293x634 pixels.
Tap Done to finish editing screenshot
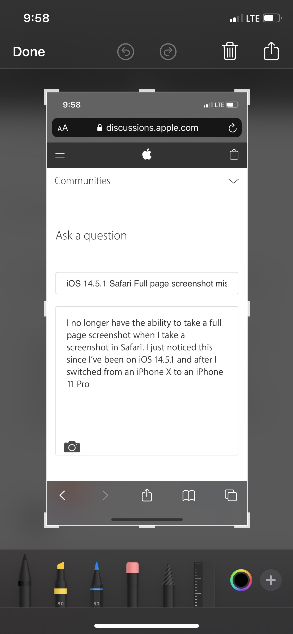coord(29,52)
